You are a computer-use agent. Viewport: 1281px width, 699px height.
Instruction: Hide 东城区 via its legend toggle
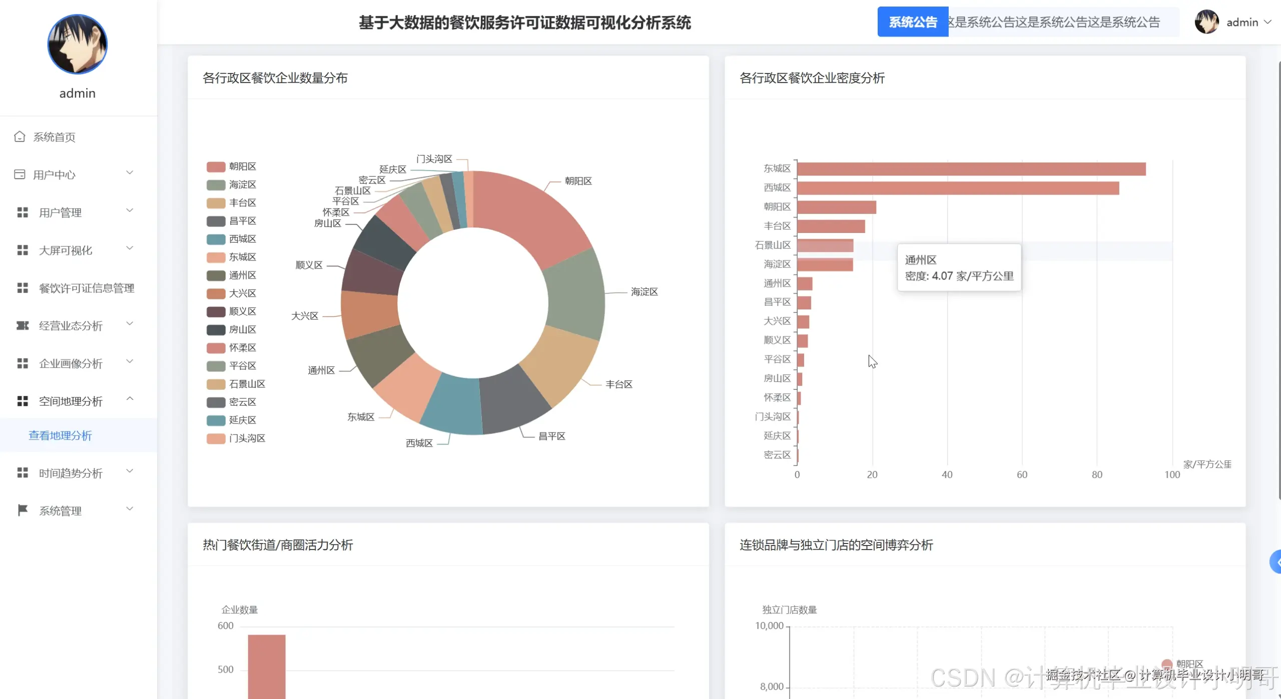230,256
